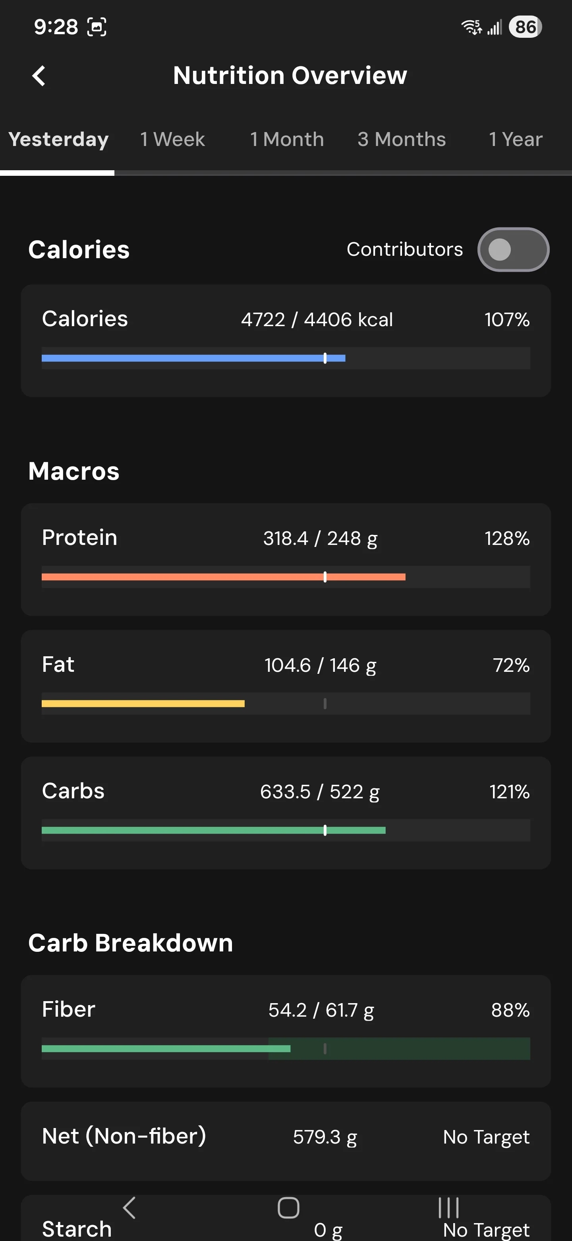Open the Fiber breakdown card
This screenshot has height=1241, width=572.
286,1031
